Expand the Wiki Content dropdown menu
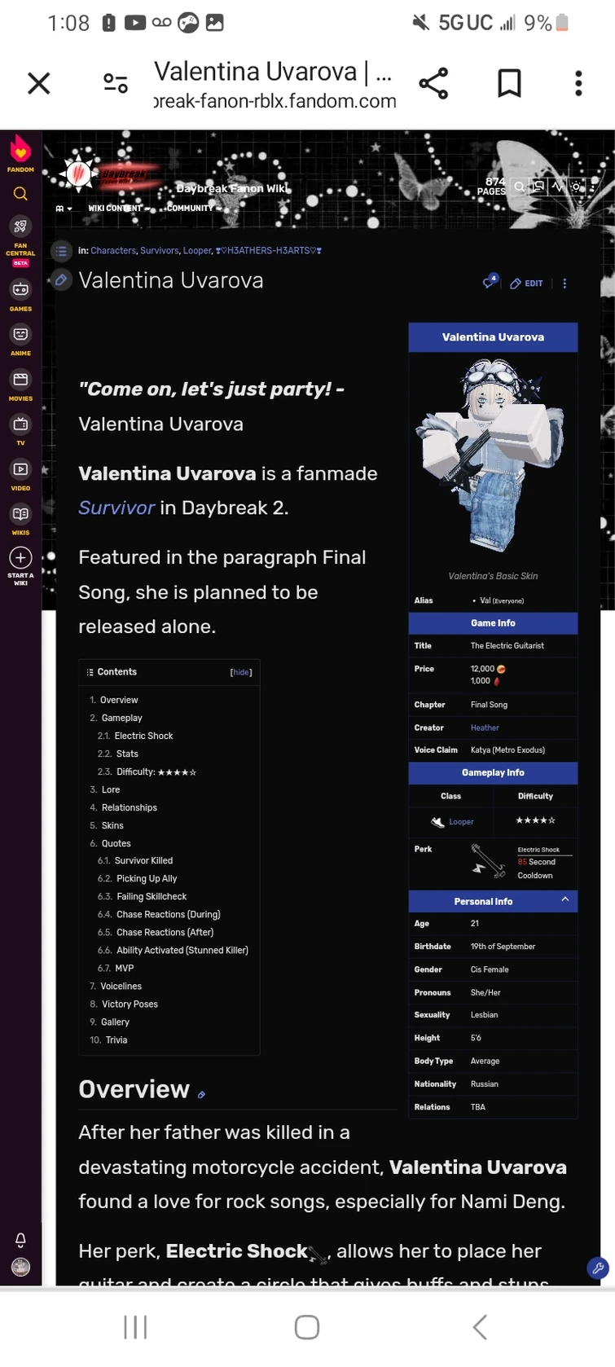This screenshot has width=615, height=1367. (119, 209)
